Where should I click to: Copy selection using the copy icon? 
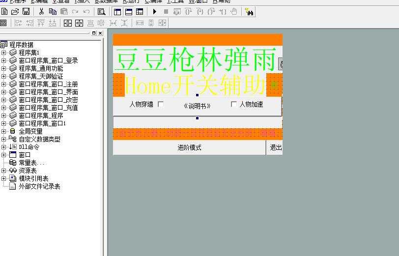pos(53,11)
